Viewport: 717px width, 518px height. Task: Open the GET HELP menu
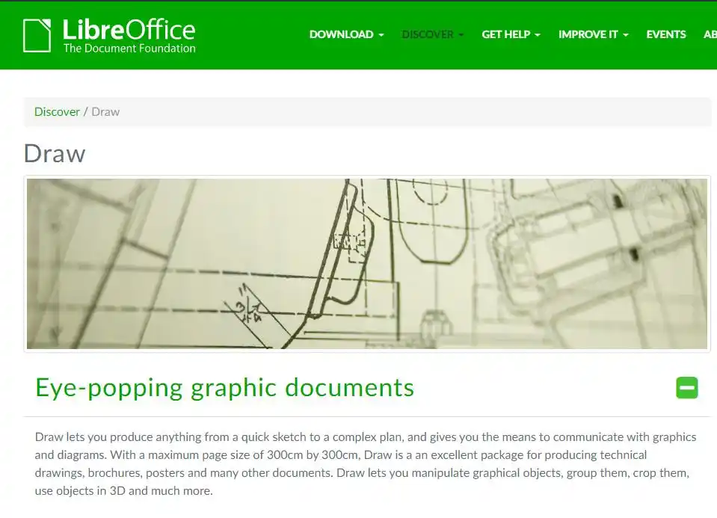click(511, 34)
